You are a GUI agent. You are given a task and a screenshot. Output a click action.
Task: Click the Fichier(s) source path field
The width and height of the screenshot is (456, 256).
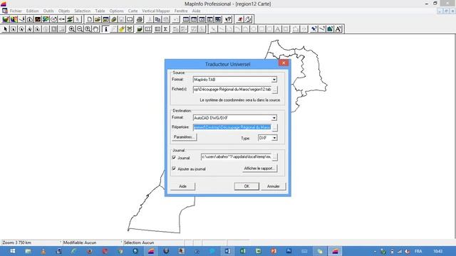pyautogui.click(x=232, y=90)
